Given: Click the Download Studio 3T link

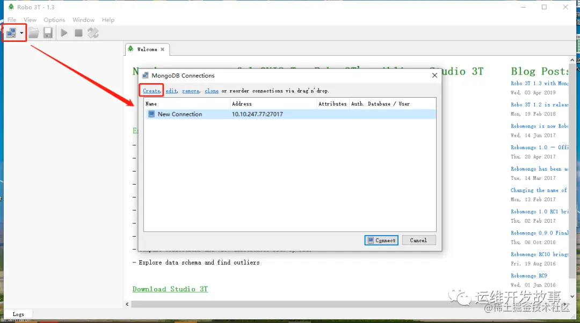Looking at the screenshot, I should tap(170, 289).
